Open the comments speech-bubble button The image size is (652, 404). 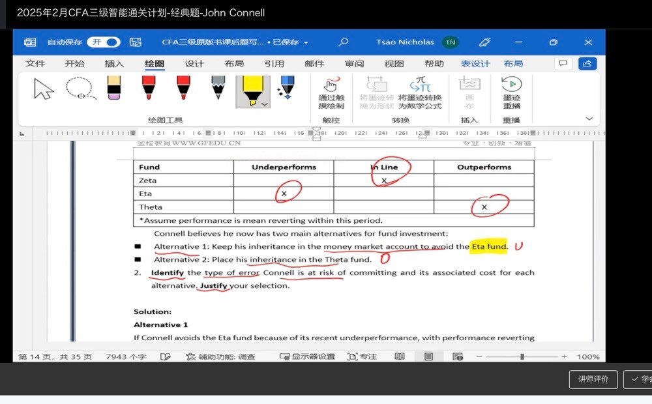click(563, 63)
